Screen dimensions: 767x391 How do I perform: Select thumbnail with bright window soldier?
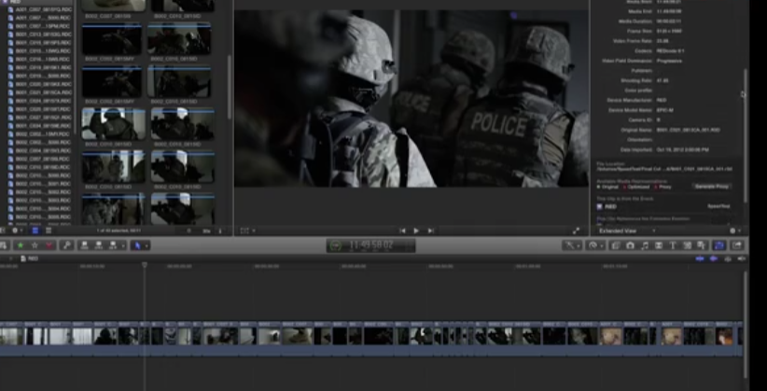coord(114,124)
